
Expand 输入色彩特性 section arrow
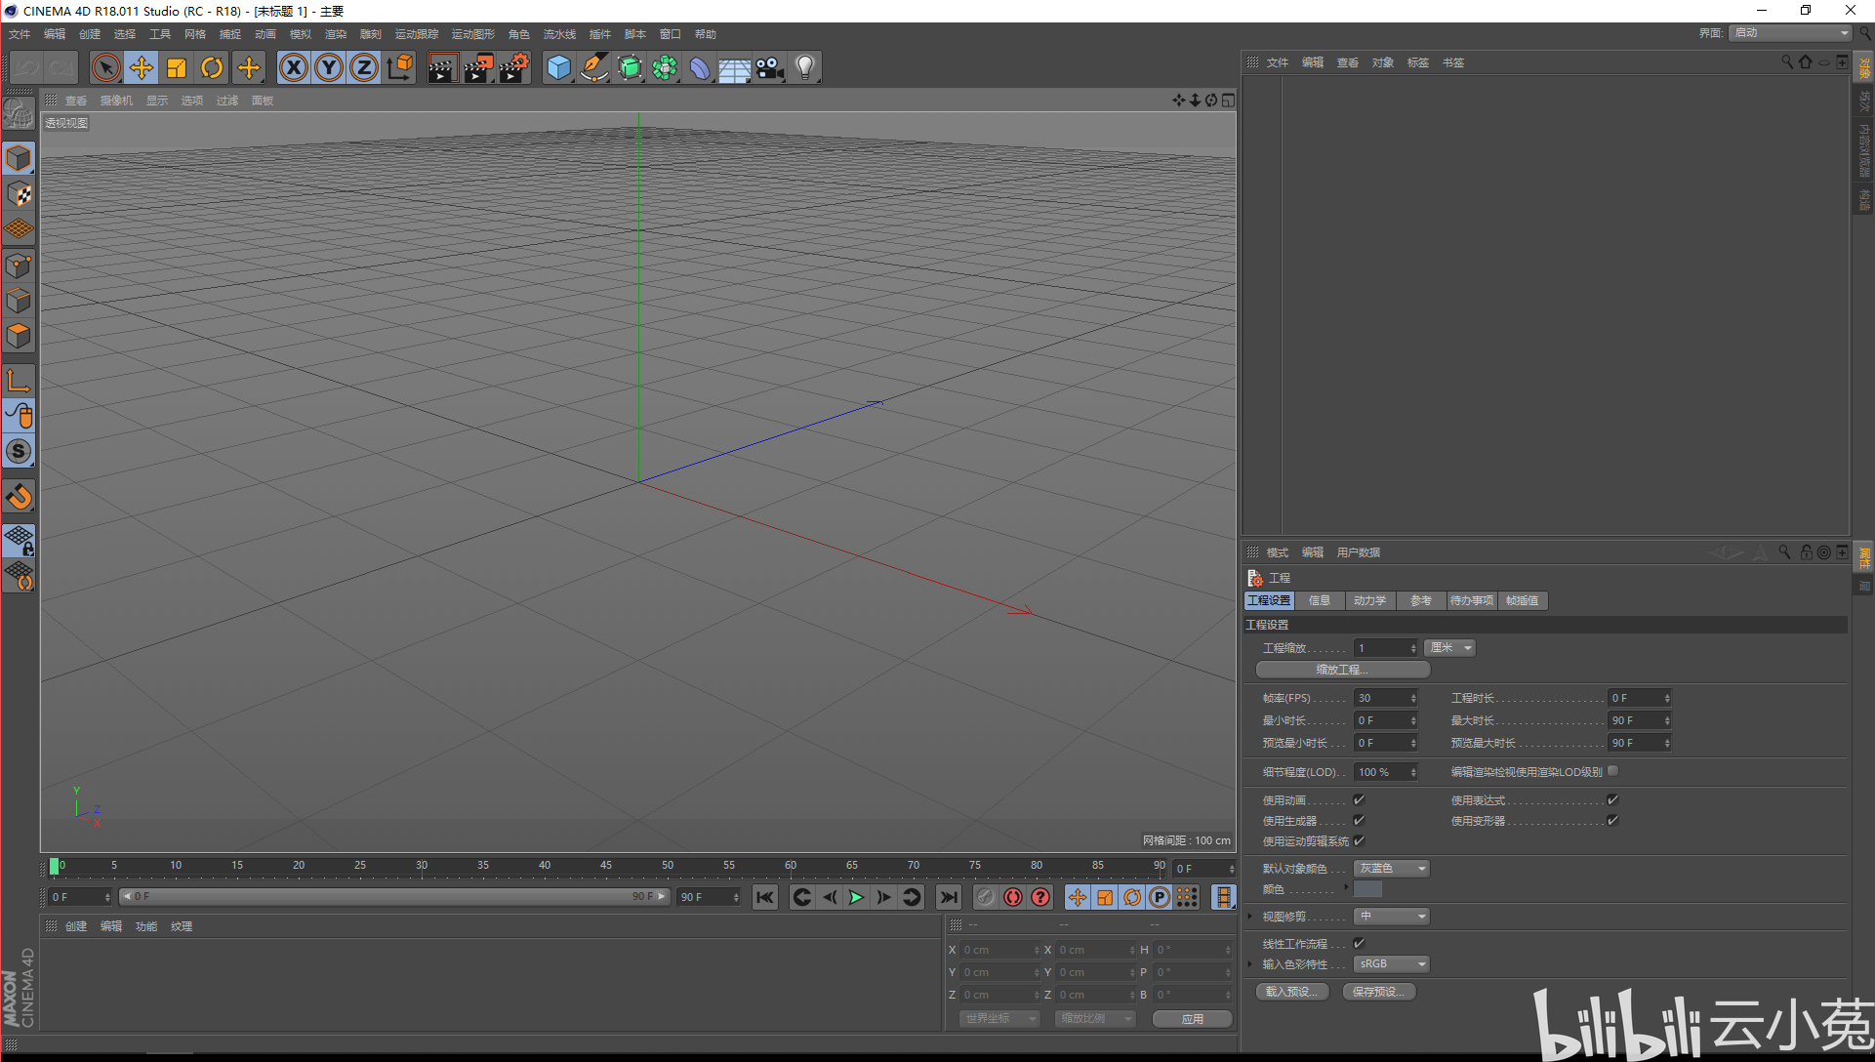(x=1250, y=964)
